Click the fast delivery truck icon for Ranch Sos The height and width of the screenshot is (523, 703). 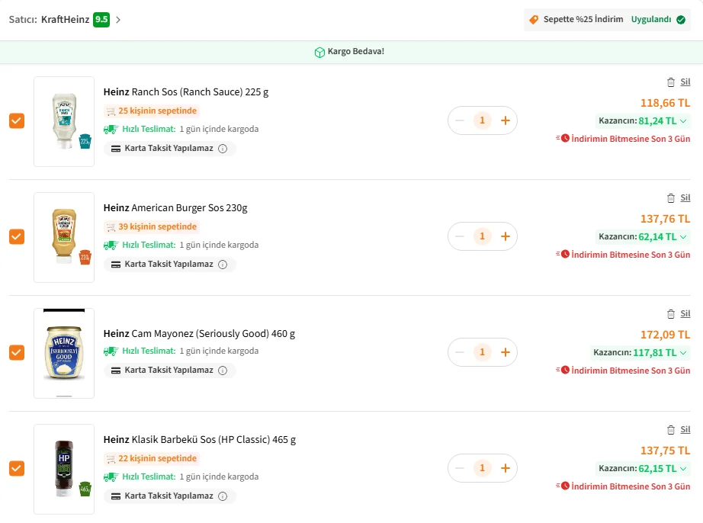(111, 130)
